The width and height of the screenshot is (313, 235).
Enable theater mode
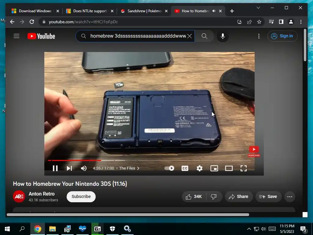pos(229,168)
